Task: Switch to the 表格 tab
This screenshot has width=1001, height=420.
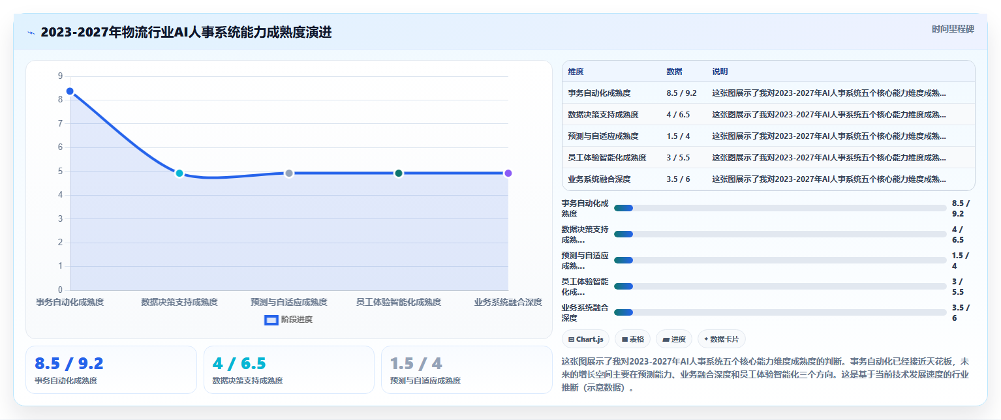Action: [x=633, y=339]
